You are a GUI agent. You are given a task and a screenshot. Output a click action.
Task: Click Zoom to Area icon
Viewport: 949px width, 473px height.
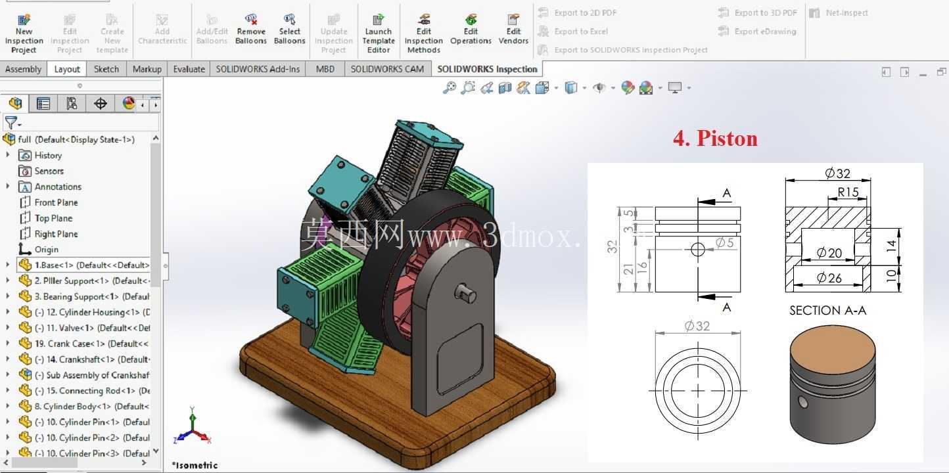tap(468, 87)
